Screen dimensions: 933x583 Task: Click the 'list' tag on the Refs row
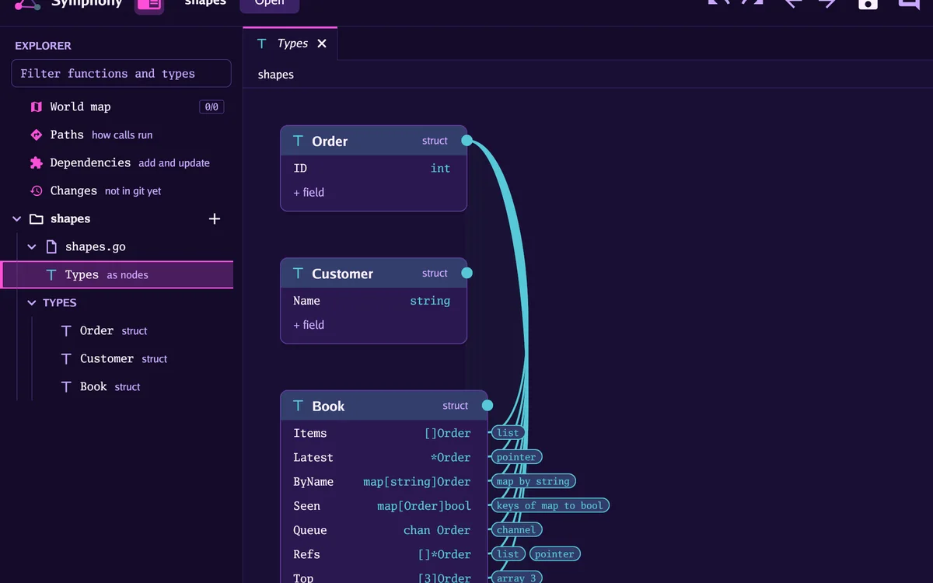[x=508, y=554]
